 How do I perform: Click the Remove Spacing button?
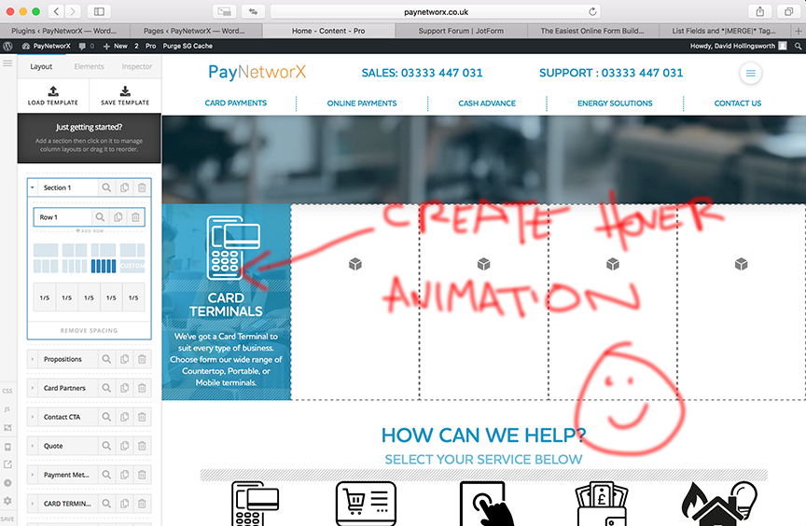[x=89, y=330]
